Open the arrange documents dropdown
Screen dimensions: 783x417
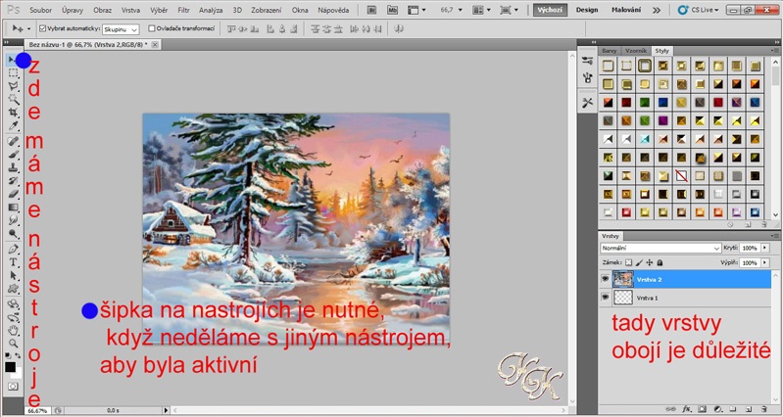482,10
